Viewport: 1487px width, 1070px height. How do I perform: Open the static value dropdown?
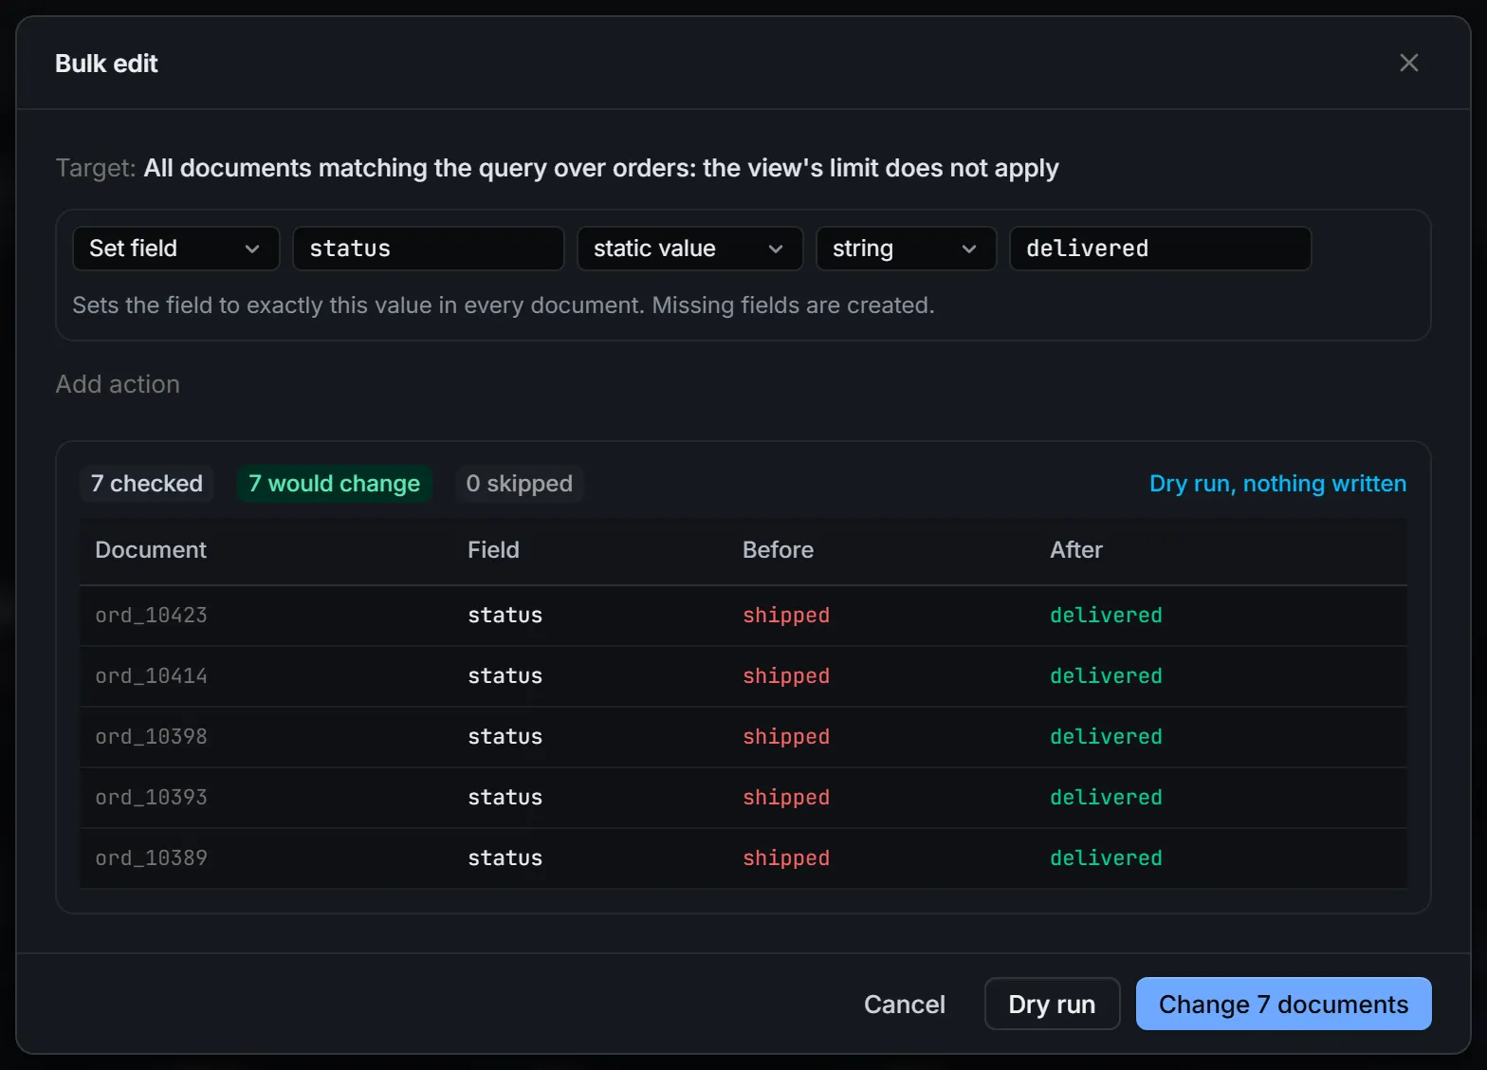point(689,249)
